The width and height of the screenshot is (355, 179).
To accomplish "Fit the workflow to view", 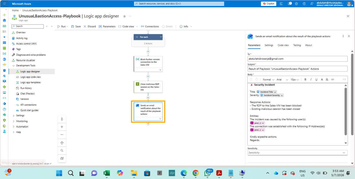I will [62, 143].
